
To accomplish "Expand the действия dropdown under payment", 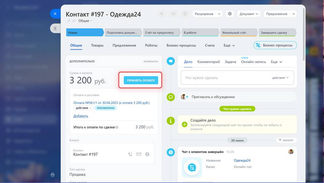I will point(84,108).
